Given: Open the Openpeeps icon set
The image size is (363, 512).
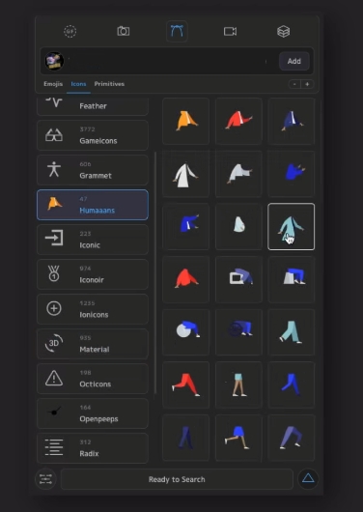Looking at the screenshot, I should pos(93,413).
